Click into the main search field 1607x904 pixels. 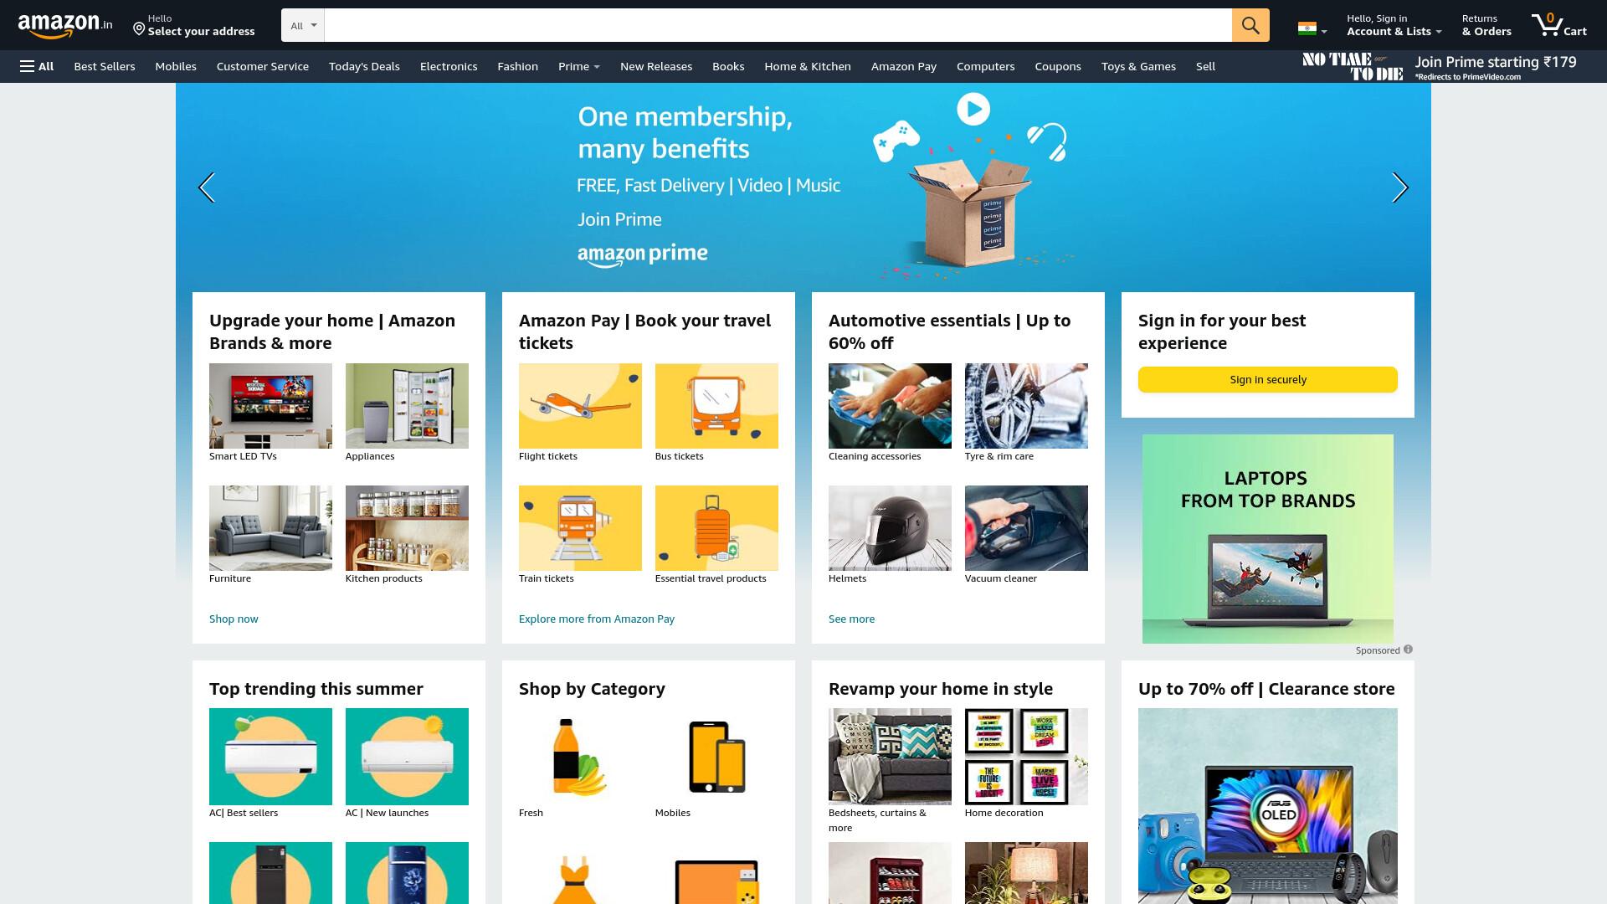pyautogui.click(x=778, y=25)
